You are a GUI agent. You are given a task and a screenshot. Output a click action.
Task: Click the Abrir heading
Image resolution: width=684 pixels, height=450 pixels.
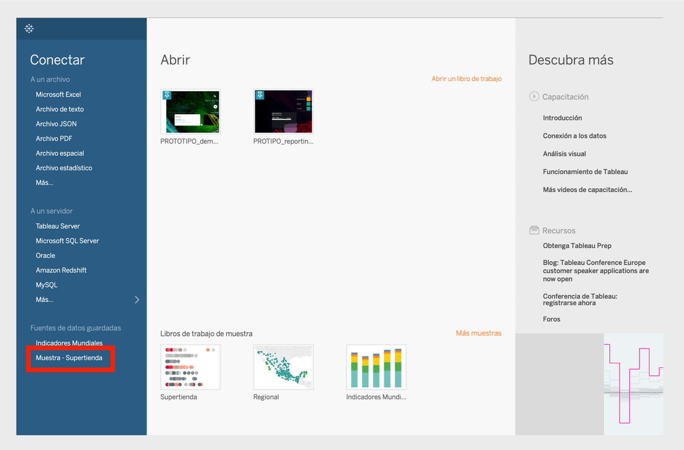pos(175,60)
